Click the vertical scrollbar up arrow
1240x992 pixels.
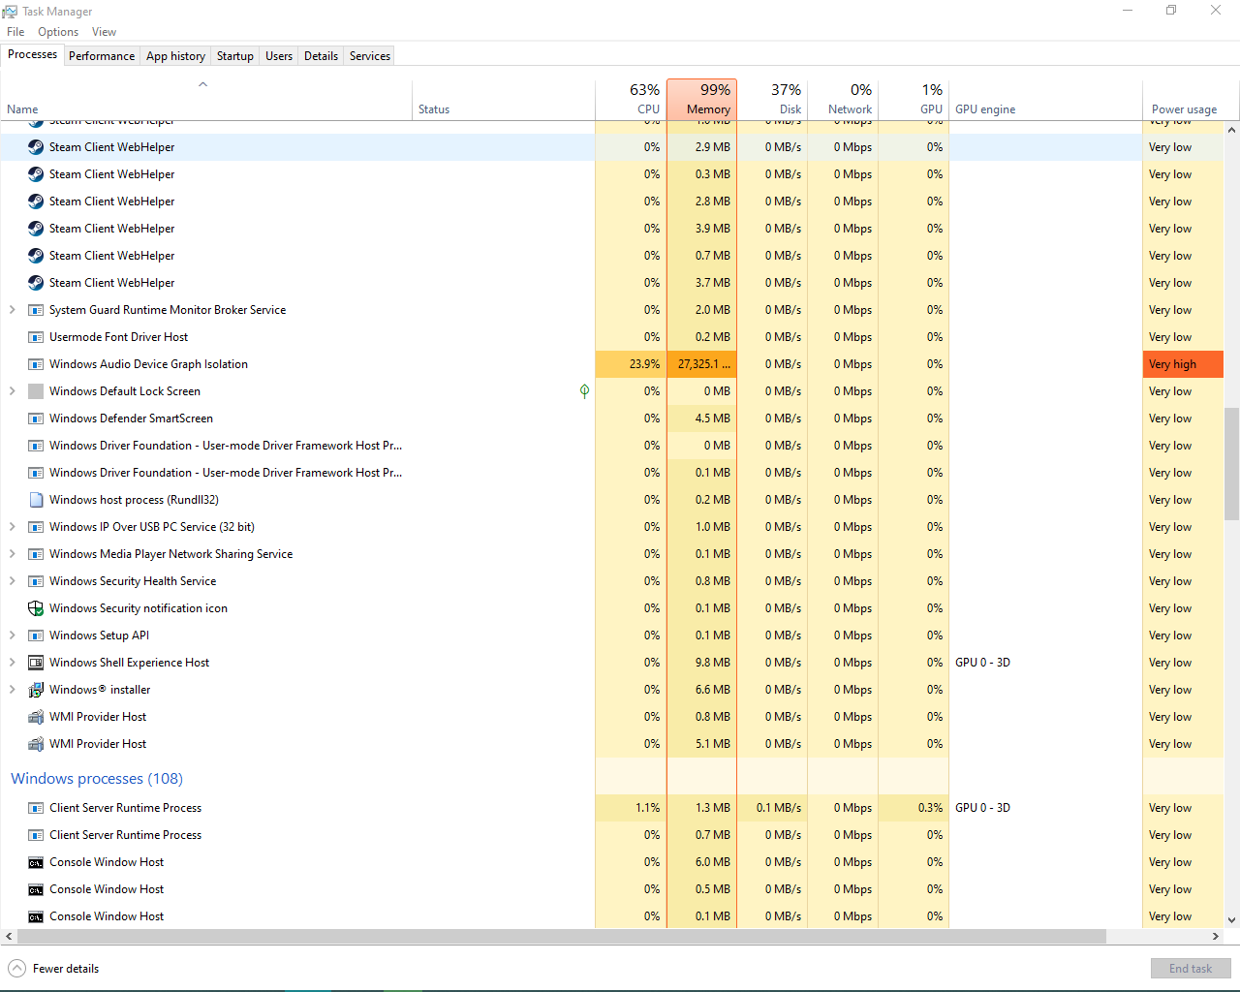coord(1232,130)
